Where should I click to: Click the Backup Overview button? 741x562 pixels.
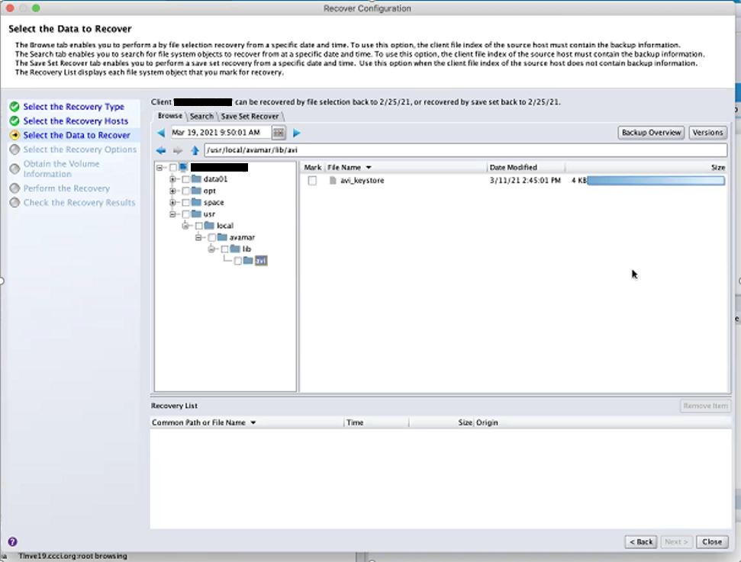click(x=651, y=132)
